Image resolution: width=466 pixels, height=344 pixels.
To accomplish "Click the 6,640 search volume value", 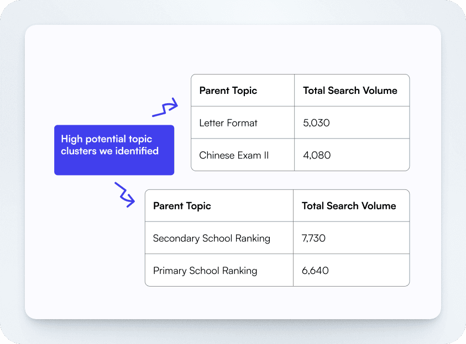I will [x=315, y=271].
